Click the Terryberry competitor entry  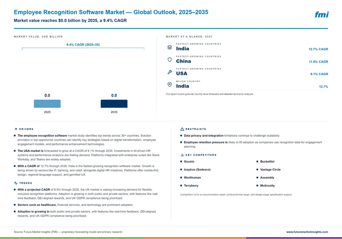[191, 185]
